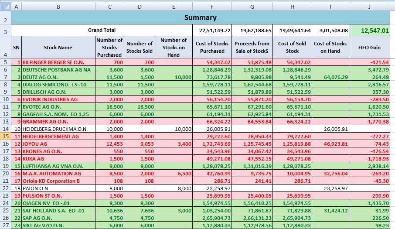Select column B header
This screenshot has height=229, width=395.
[58, 7]
